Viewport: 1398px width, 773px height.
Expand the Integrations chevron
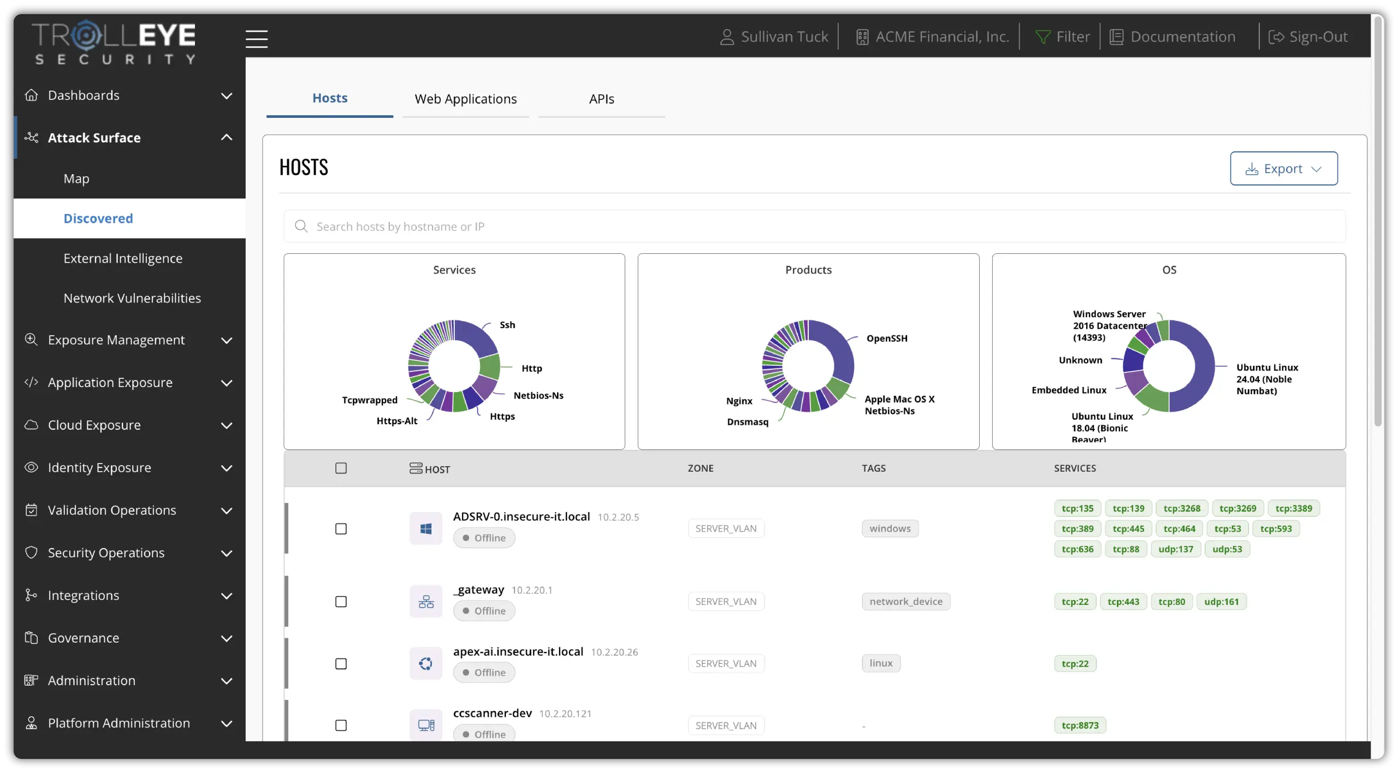click(x=227, y=596)
